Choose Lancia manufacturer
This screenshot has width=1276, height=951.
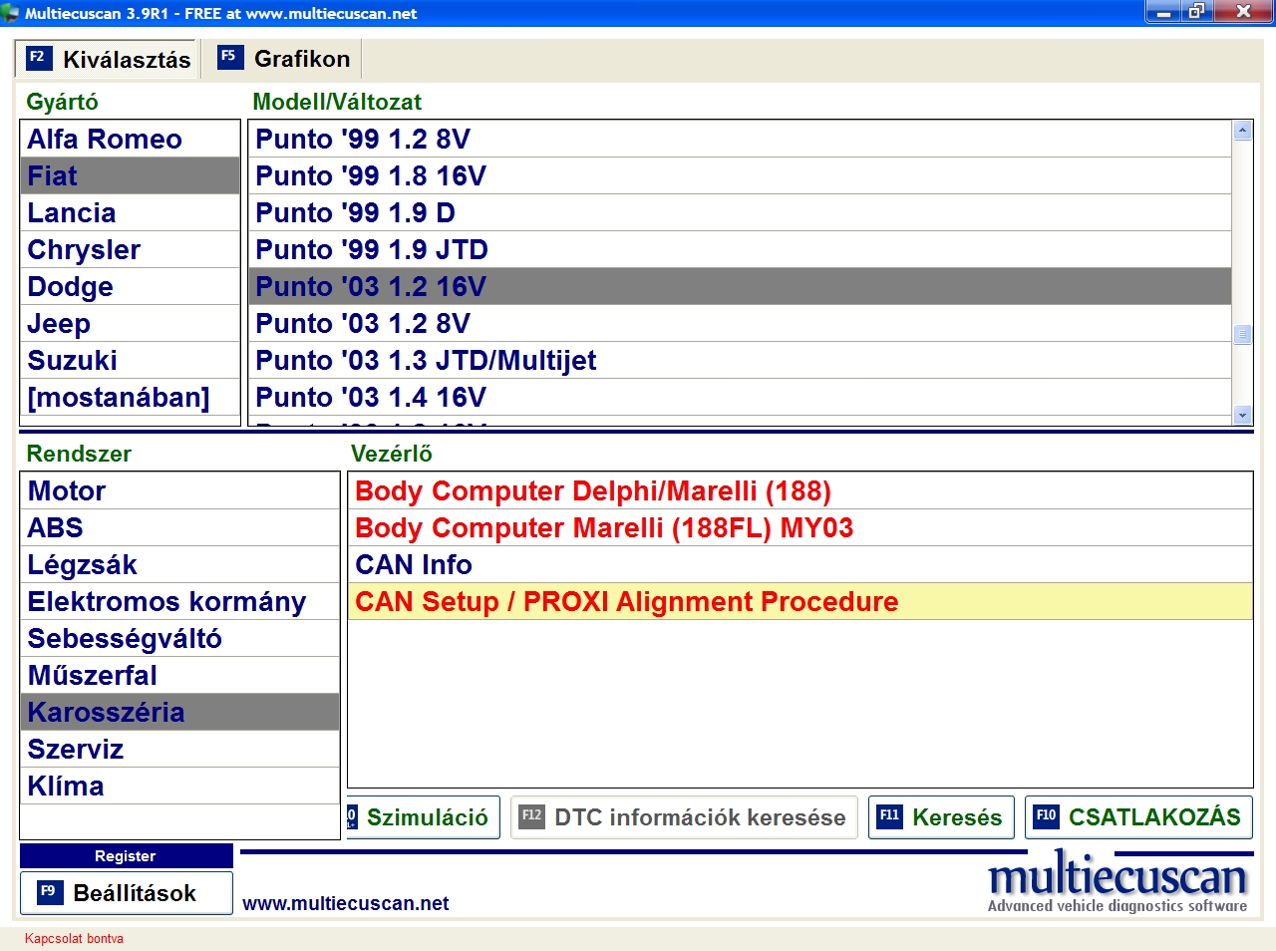[x=131, y=212]
